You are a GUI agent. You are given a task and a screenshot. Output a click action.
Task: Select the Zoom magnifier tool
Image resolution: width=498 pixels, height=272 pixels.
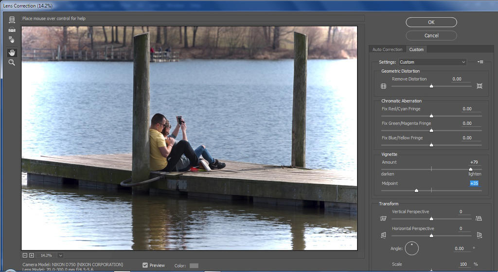(12, 63)
